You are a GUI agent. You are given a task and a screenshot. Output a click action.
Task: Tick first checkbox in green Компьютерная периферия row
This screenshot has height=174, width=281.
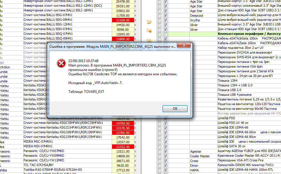[159, 34]
